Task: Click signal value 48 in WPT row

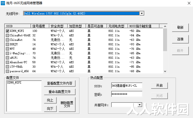Action: coord(34,49)
